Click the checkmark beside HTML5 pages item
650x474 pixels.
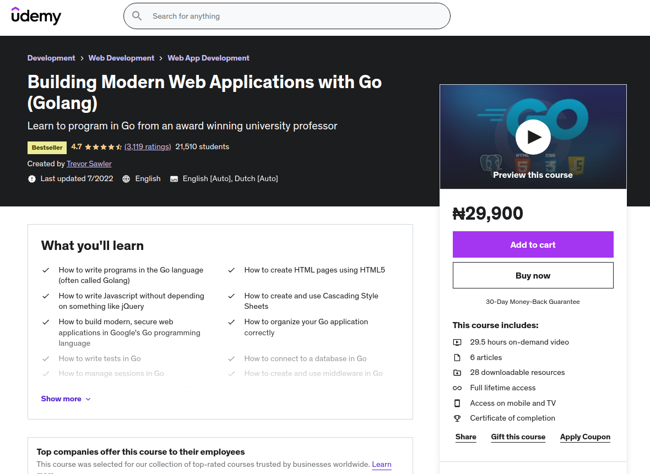tap(231, 270)
